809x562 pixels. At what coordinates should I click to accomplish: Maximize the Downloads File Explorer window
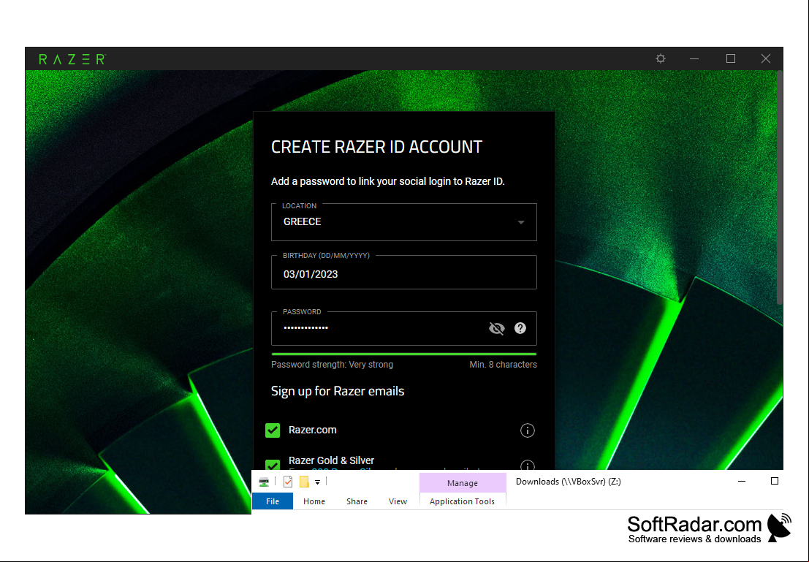coord(775,482)
